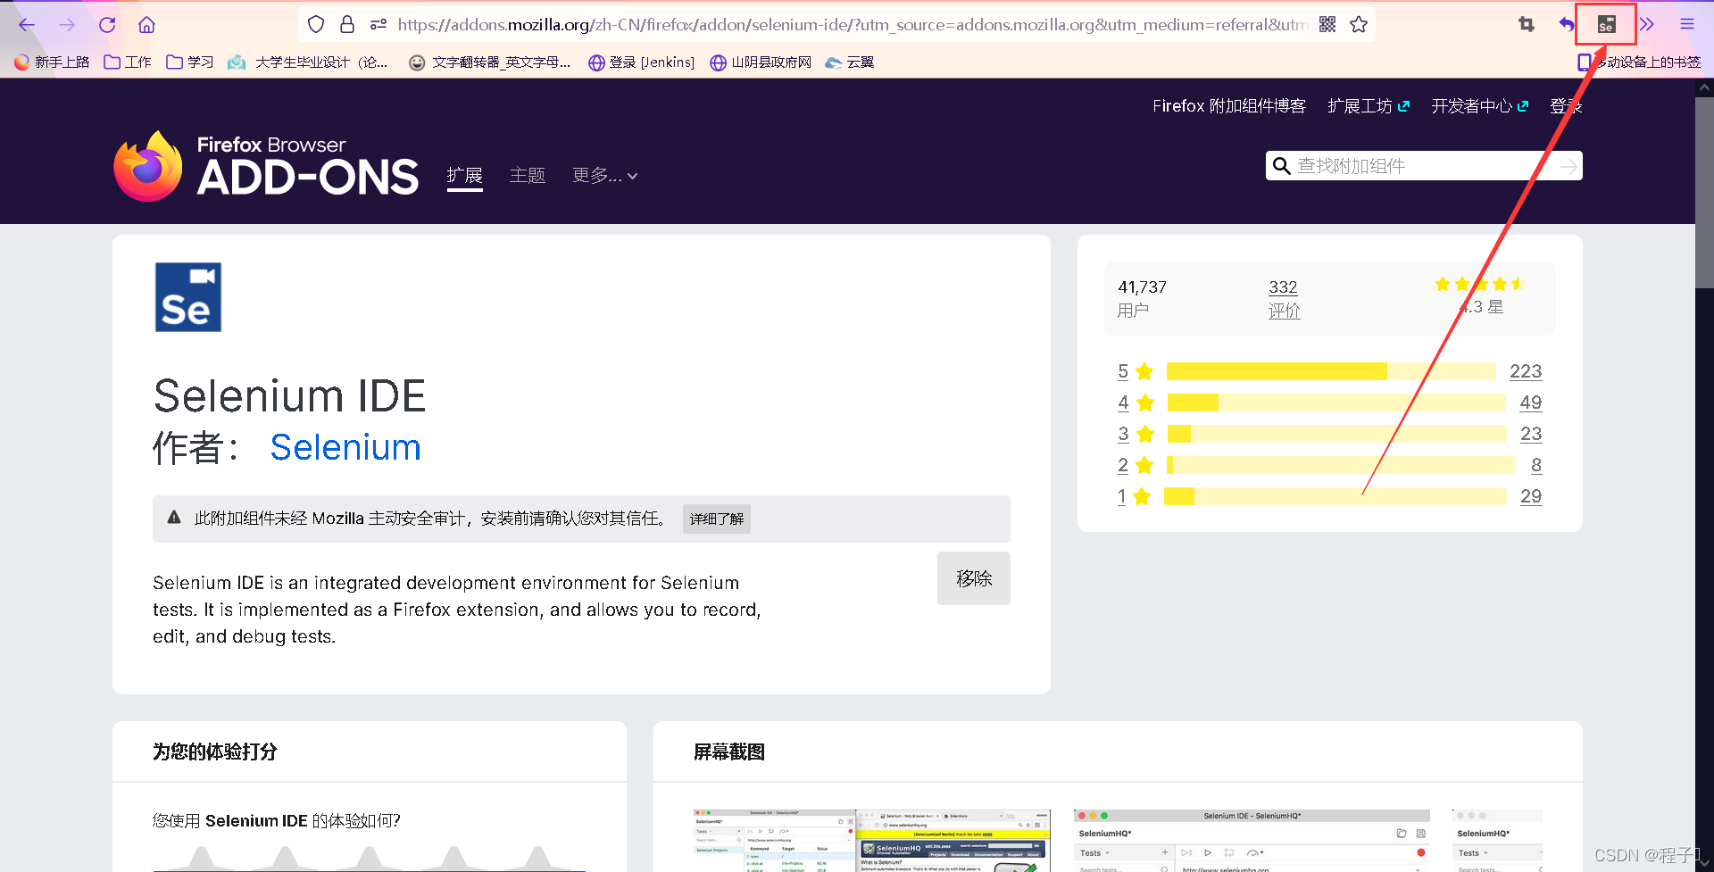Submit add-on search with arrow button

(1568, 166)
